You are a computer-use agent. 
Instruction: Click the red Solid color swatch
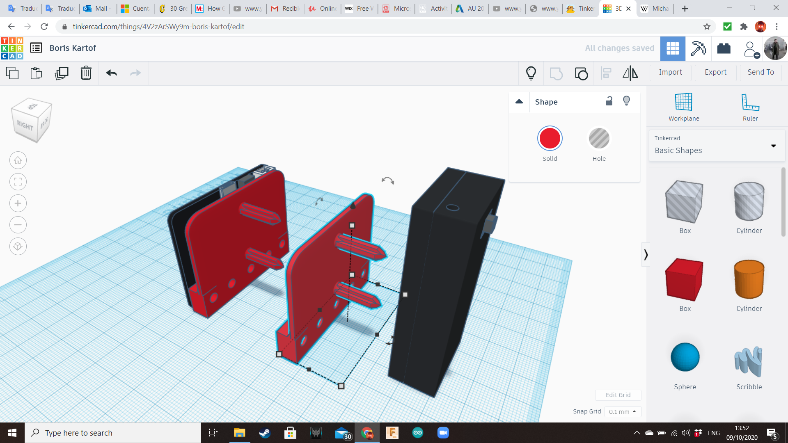click(x=550, y=139)
